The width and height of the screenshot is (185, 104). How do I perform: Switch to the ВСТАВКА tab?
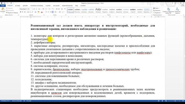coord(18,5)
